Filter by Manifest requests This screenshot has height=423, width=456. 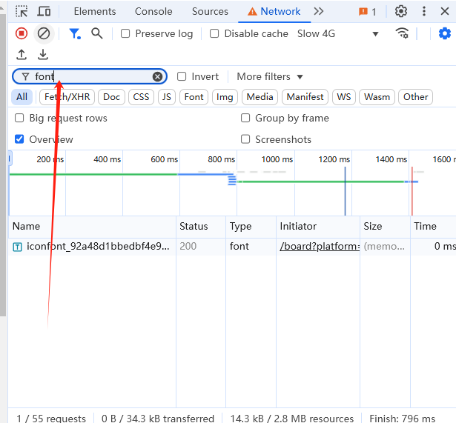[x=305, y=97]
